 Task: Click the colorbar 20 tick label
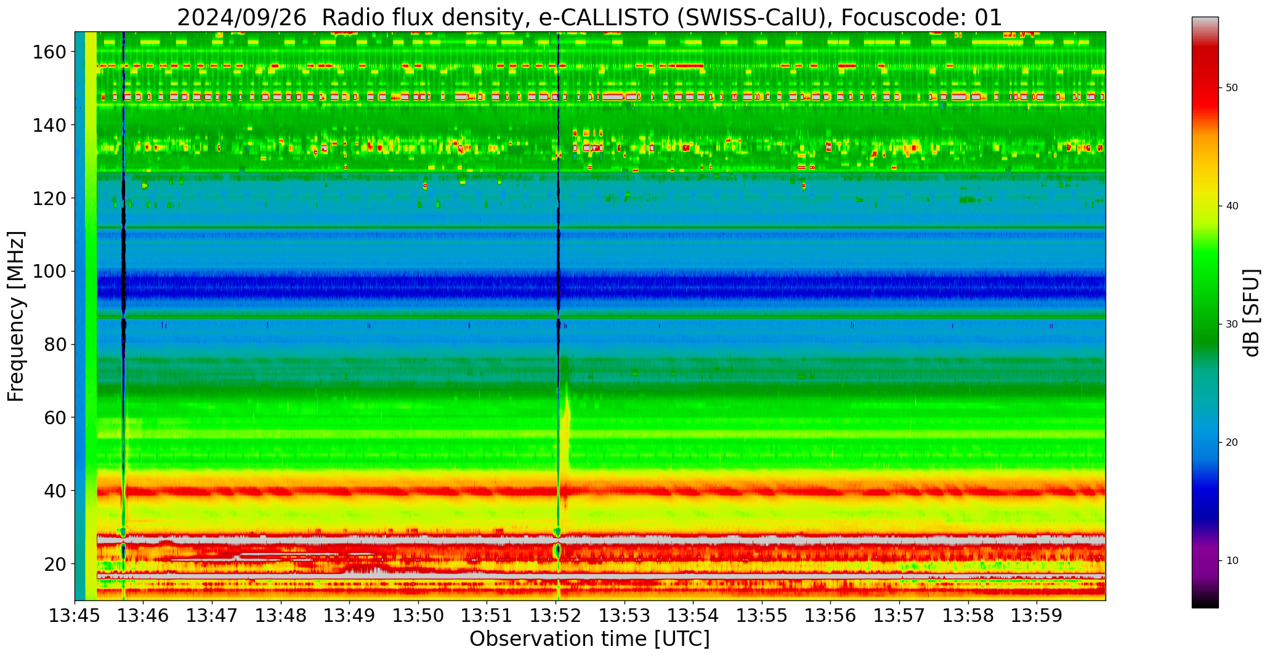click(1232, 443)
